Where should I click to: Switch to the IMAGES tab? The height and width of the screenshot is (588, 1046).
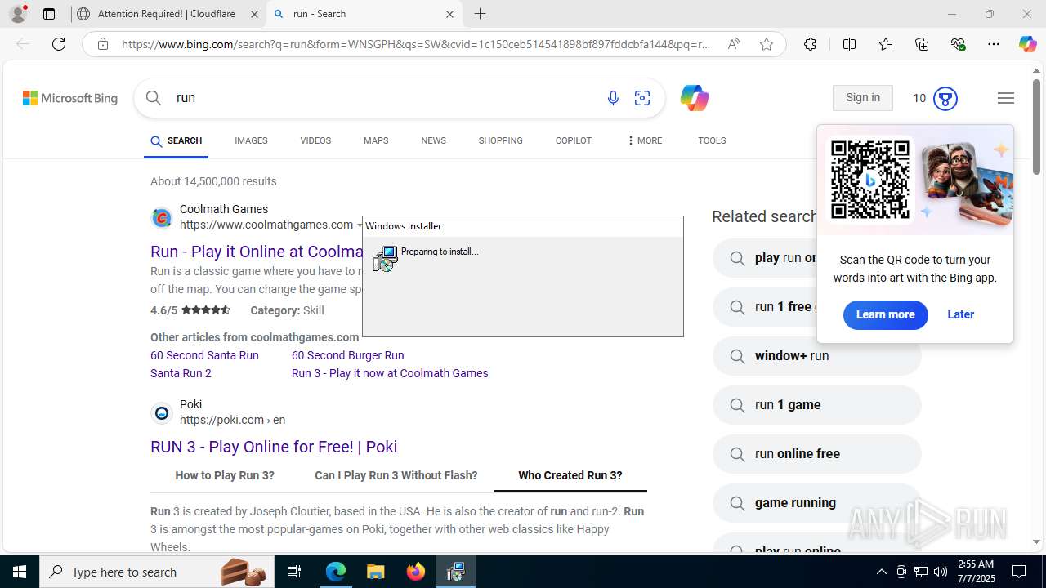[x=251, y=141]
